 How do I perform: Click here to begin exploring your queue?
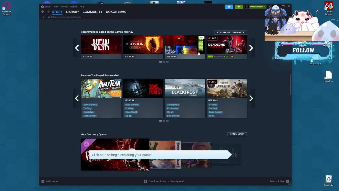click(160, 155)
